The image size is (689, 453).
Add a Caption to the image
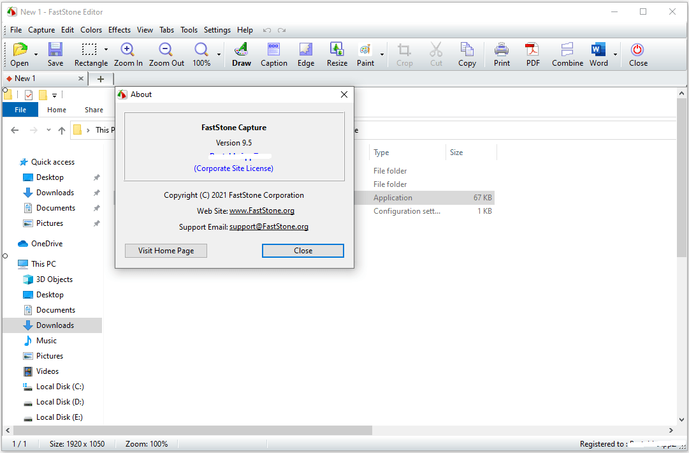[274, 54]
